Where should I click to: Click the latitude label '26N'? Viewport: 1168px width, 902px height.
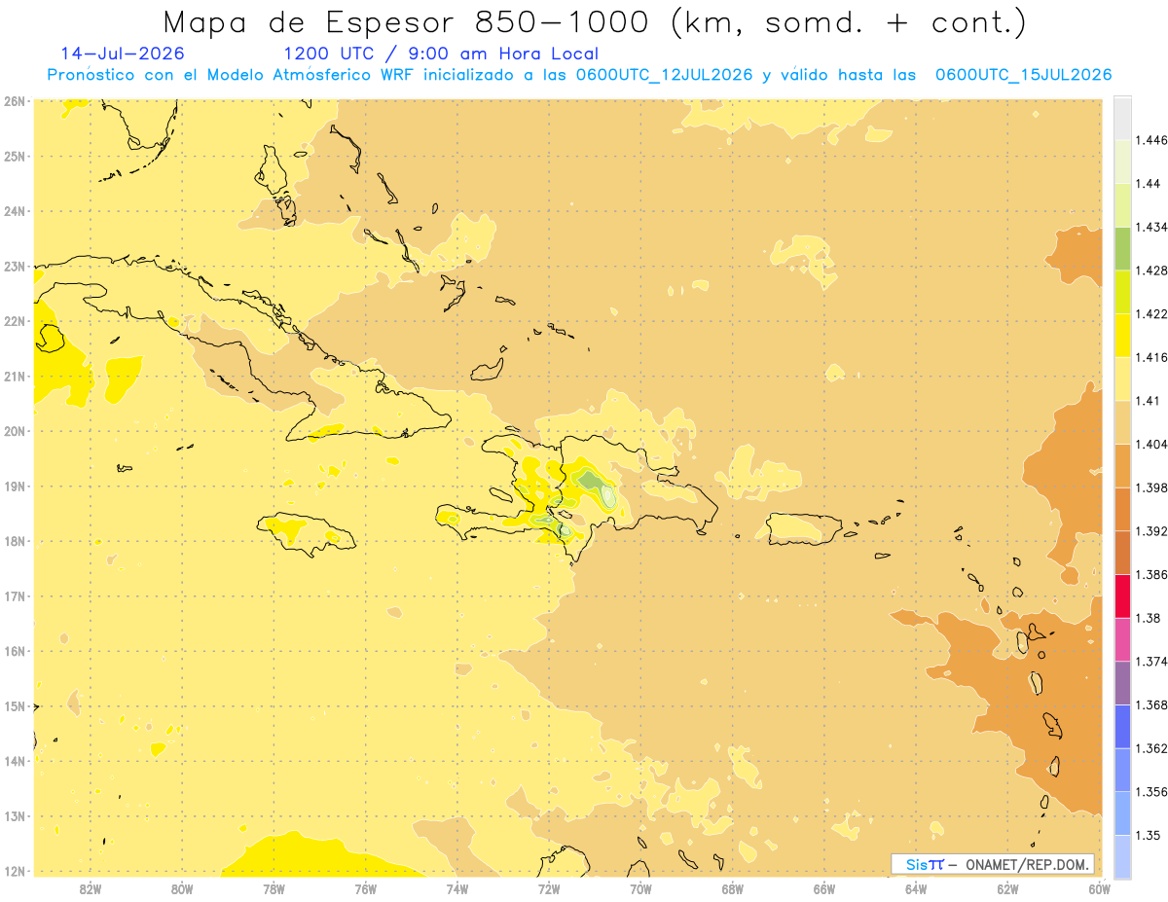(14, 101)
